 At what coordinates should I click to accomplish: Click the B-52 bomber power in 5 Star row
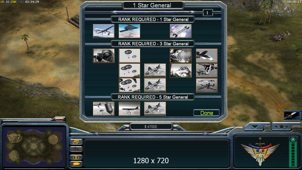pyautogui.click(x=129, y=109)
